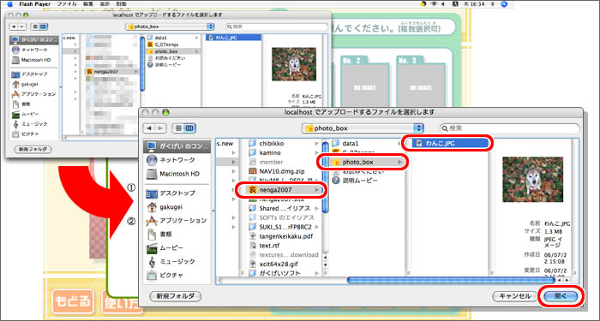Select the photo_box folder in the enlarged dialog

(x=363, y=162)
